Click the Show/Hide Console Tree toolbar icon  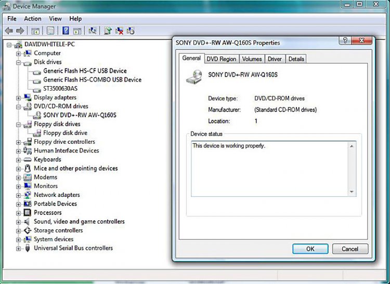click(35, 31)
